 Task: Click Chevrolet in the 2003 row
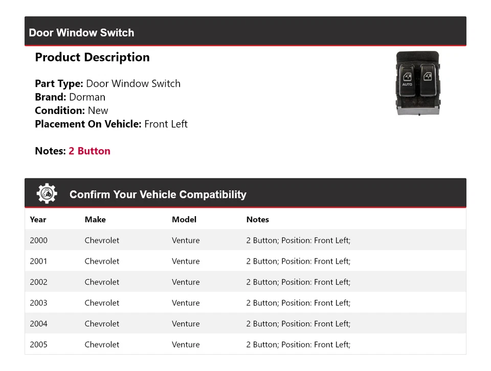(x=102, y=303)
